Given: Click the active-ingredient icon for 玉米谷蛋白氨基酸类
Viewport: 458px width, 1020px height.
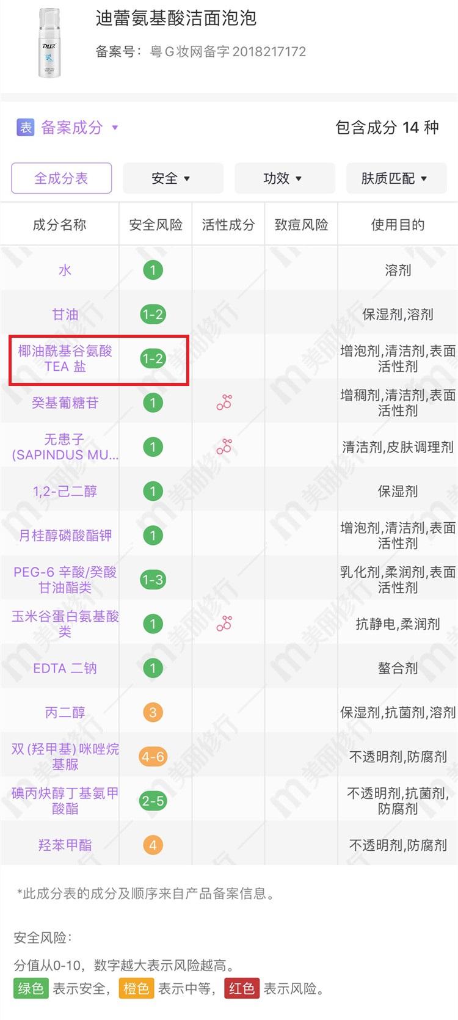Looking at the screenshot, I should (224, 624).
